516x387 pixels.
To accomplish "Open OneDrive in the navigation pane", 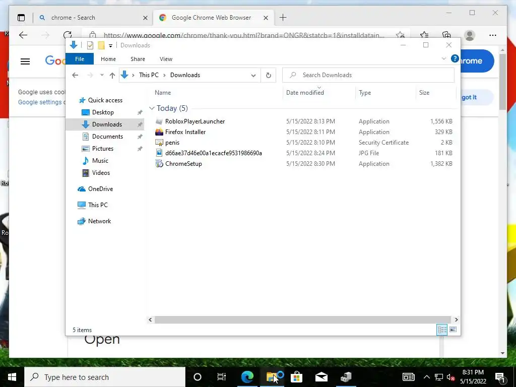I will click(x=100, y=189).
